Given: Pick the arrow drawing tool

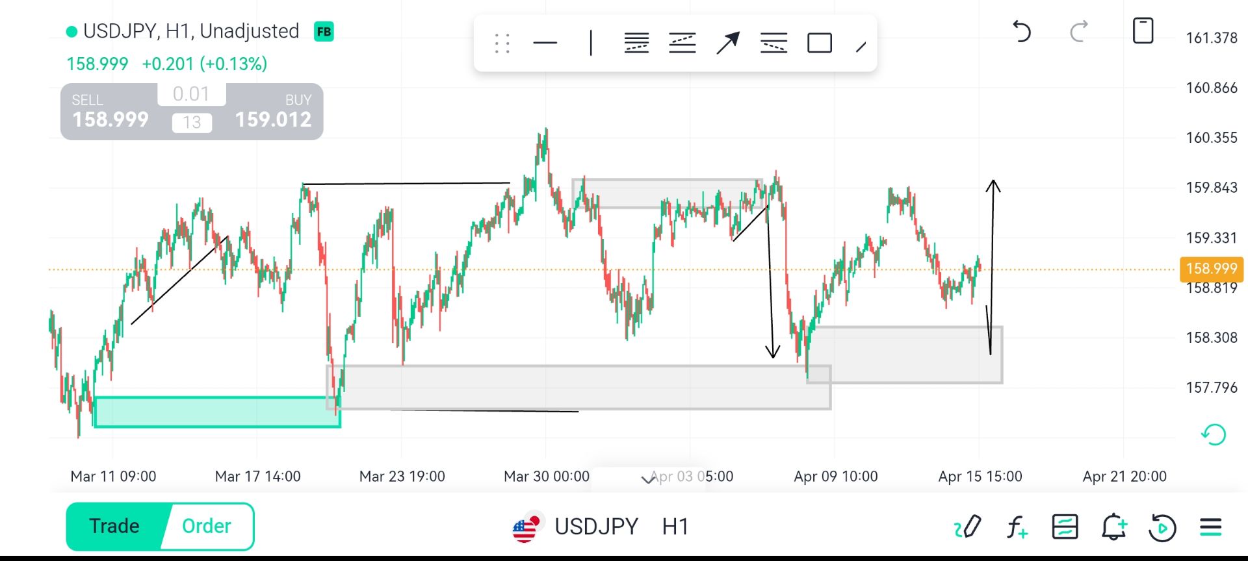Looking at the screenshot, I should coord(727,44).
